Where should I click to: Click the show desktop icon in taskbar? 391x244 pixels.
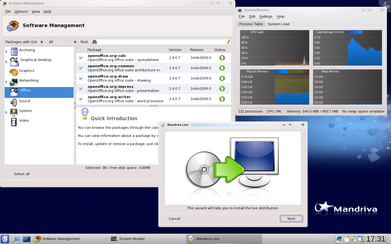[27, 239]
